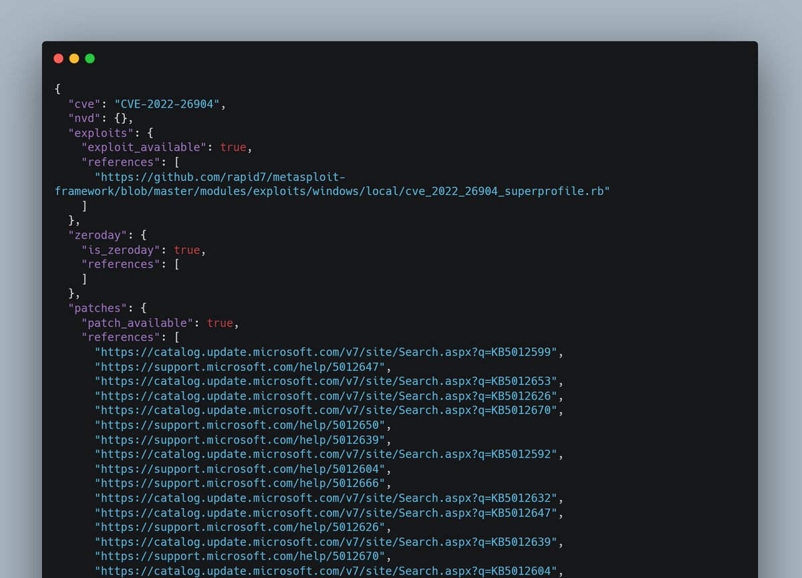The width and height of the screenshot is (802, 578).
Task: Open catalog URL for KB5012653
Action: coord(325,382)
